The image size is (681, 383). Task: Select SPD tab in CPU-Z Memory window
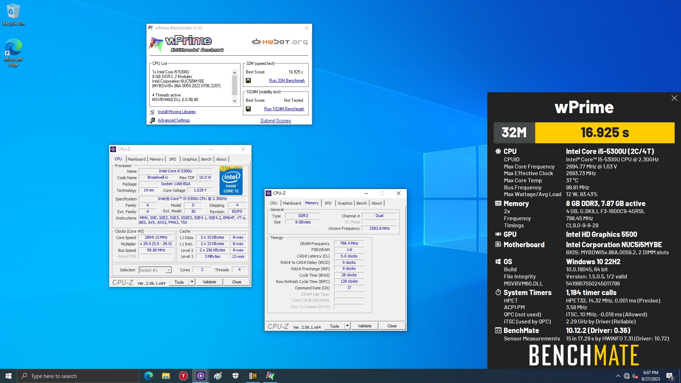pos(328,203)
